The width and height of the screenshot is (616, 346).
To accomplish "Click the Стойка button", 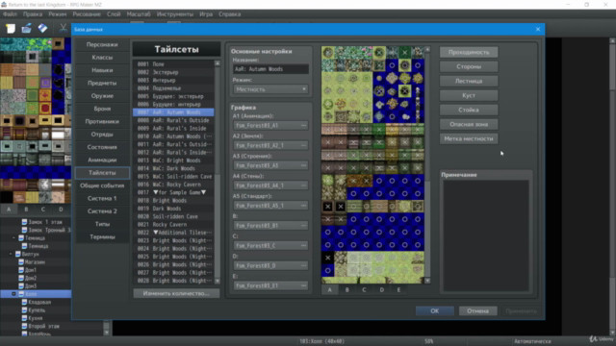I will (x=469, y=110).
